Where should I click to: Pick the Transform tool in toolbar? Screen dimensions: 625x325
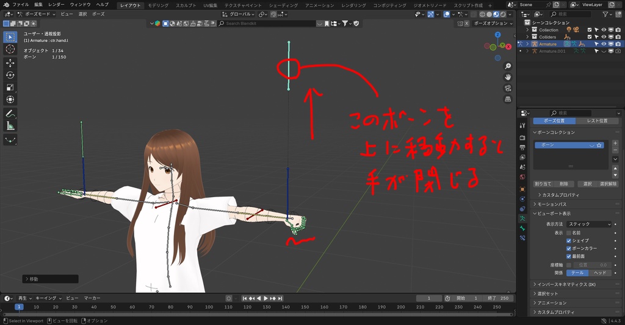coord(10,100)
